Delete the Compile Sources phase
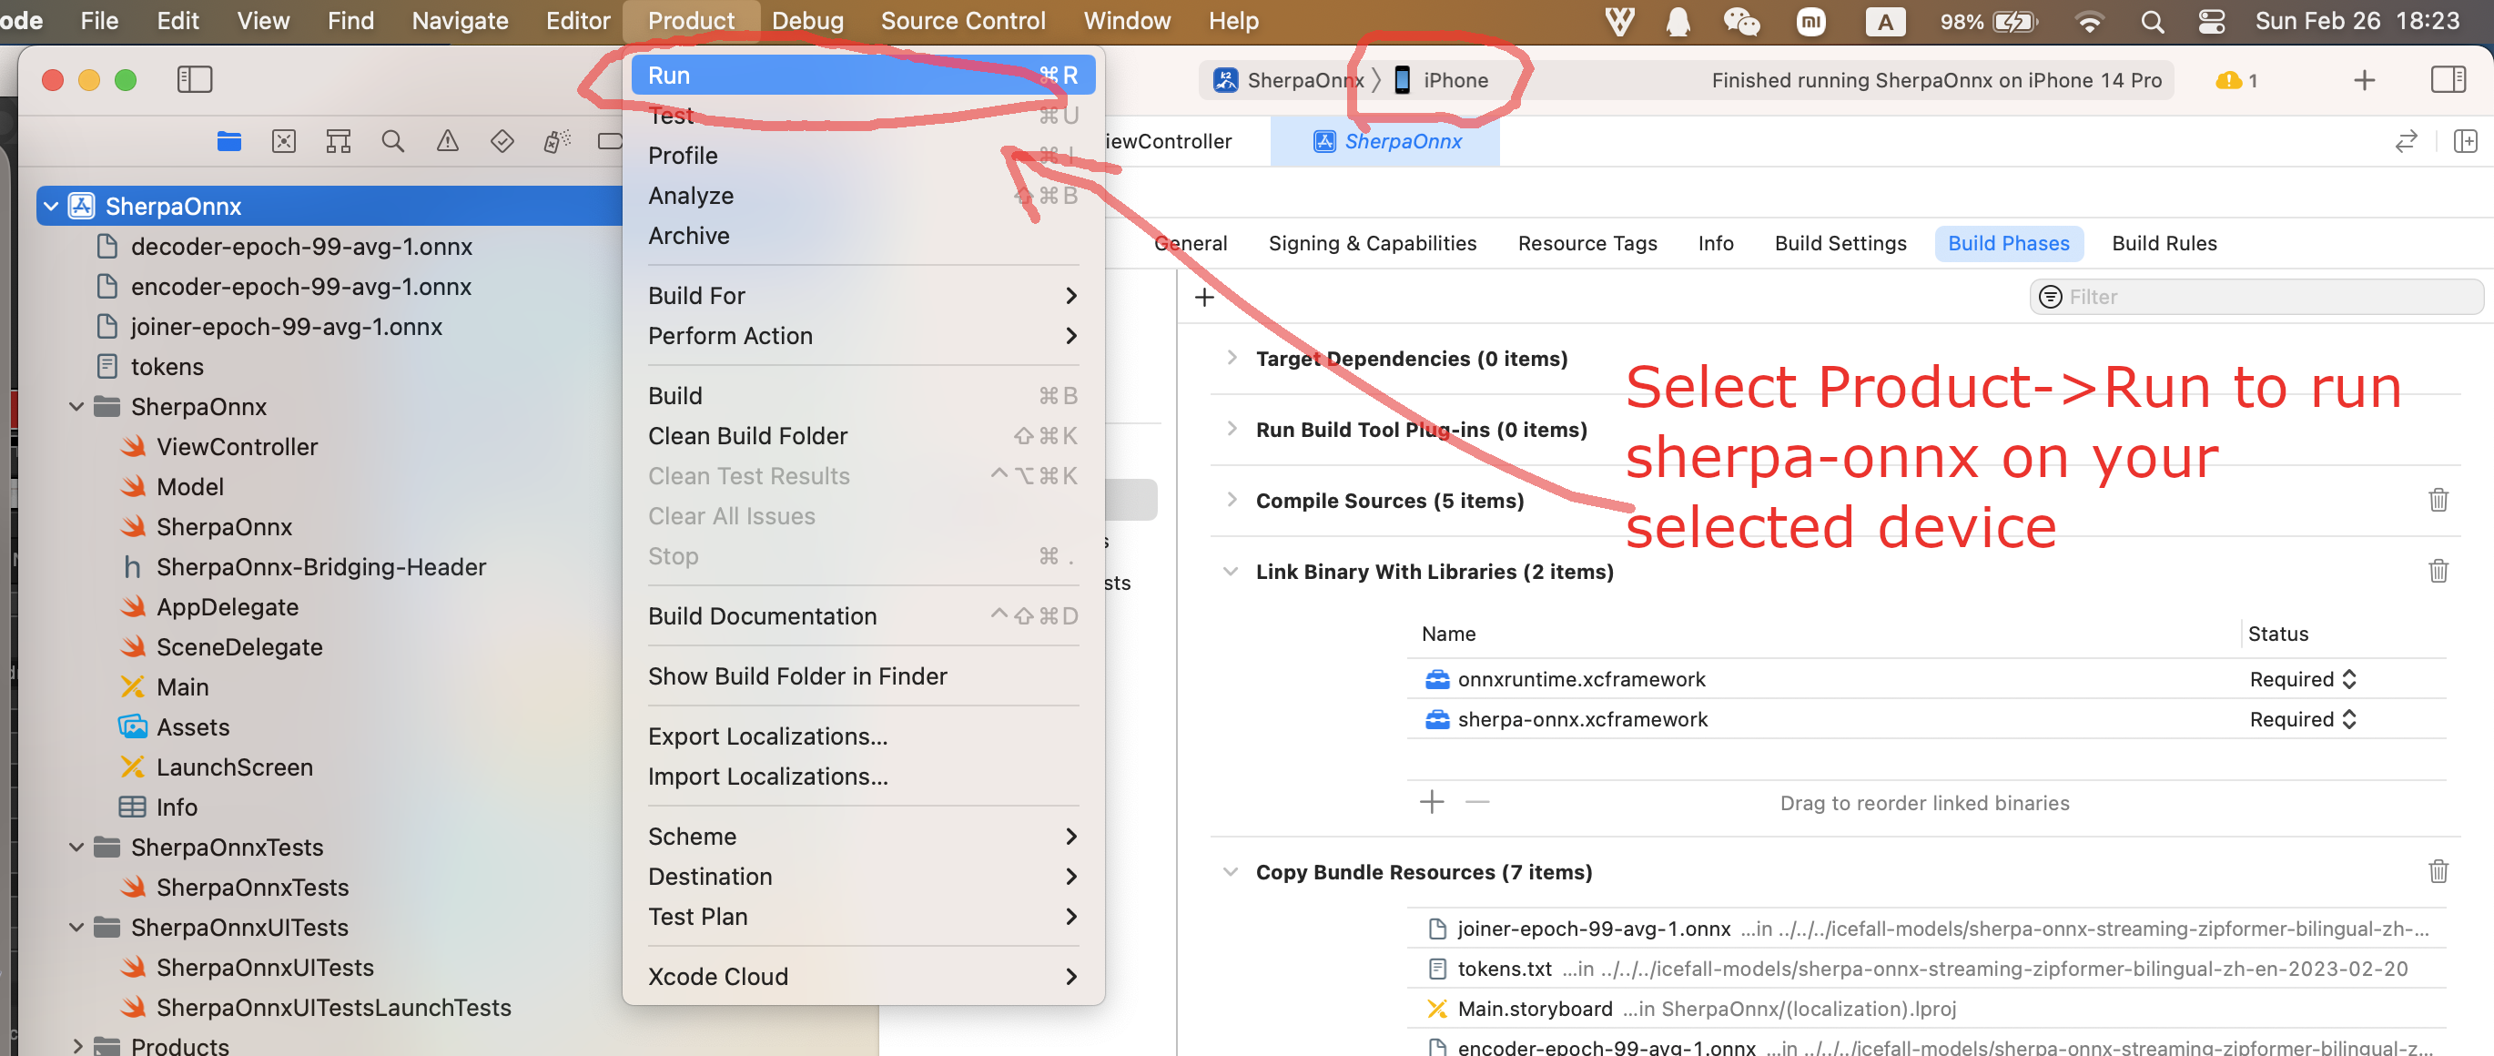 (2438, 501)
